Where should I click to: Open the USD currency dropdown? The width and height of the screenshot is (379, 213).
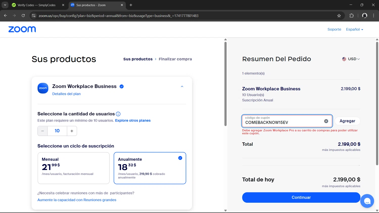coord(351,59)
